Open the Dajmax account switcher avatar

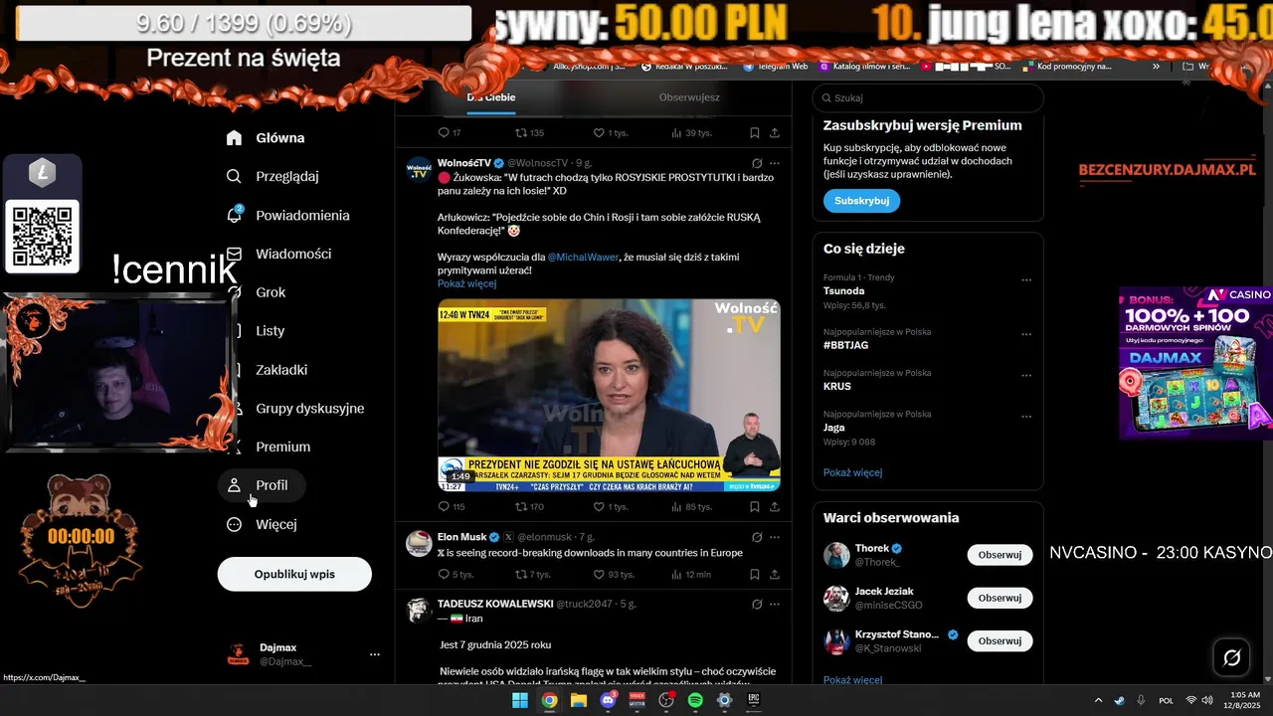[239, 653]
